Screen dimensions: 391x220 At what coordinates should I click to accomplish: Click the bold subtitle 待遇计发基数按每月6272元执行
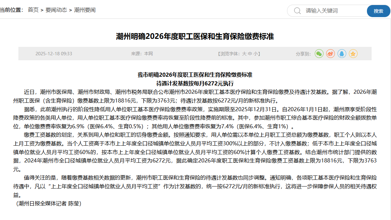click(195, 83)
